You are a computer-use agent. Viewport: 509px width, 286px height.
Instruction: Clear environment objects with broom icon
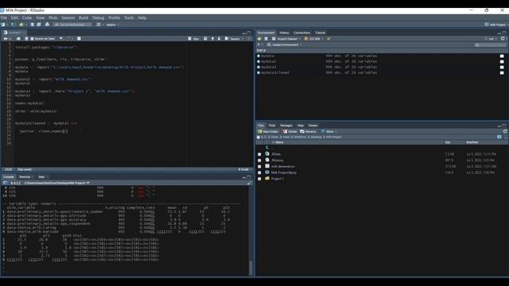point(328,39)
